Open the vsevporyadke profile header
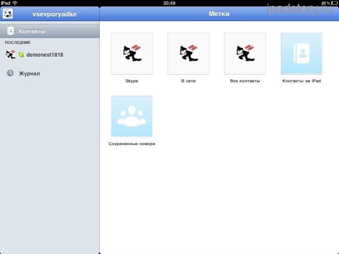Image resolution: width=339 pixels, height=254 pixels. click(x=54, y=14)
